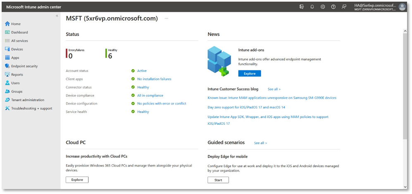
Task: Click the Intune add-ons Explore button
Action: 250,74
